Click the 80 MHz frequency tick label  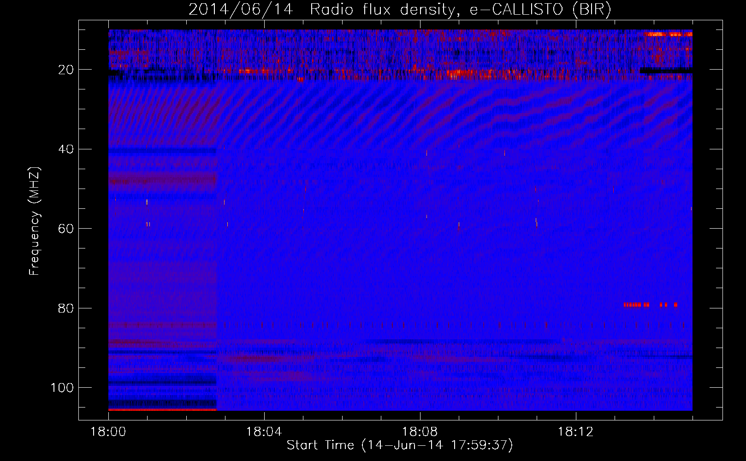coord(66,308)
